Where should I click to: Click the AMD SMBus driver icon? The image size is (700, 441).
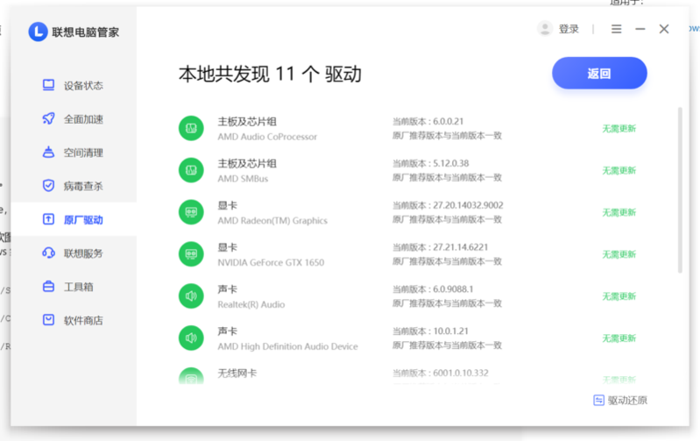click(190, 170)
